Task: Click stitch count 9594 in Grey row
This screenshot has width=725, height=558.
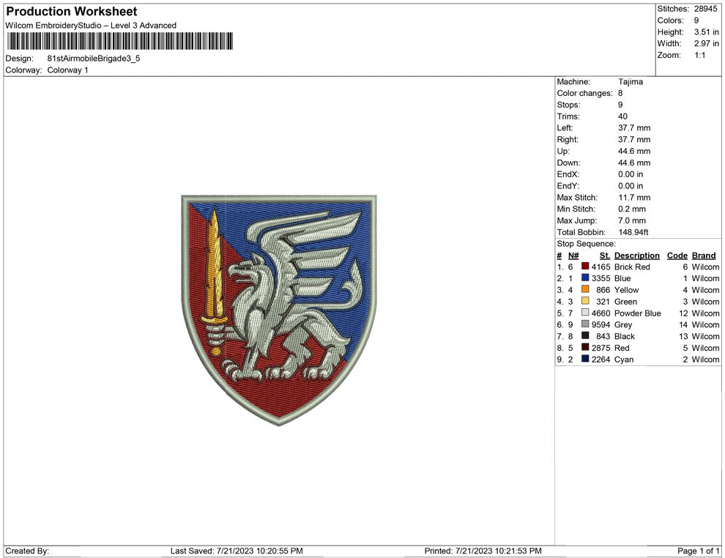Action: (601, 324)
